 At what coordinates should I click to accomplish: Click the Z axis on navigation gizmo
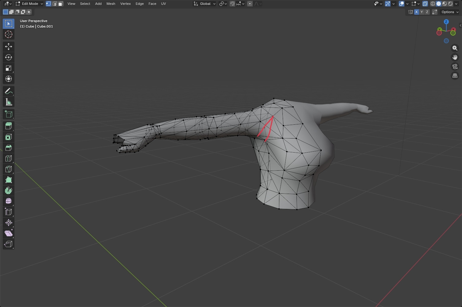click(446, 22)
